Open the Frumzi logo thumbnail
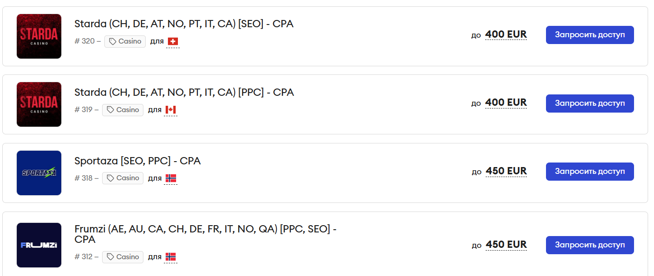The width and height of the screenshot is (654, 276). click(39, 245)
